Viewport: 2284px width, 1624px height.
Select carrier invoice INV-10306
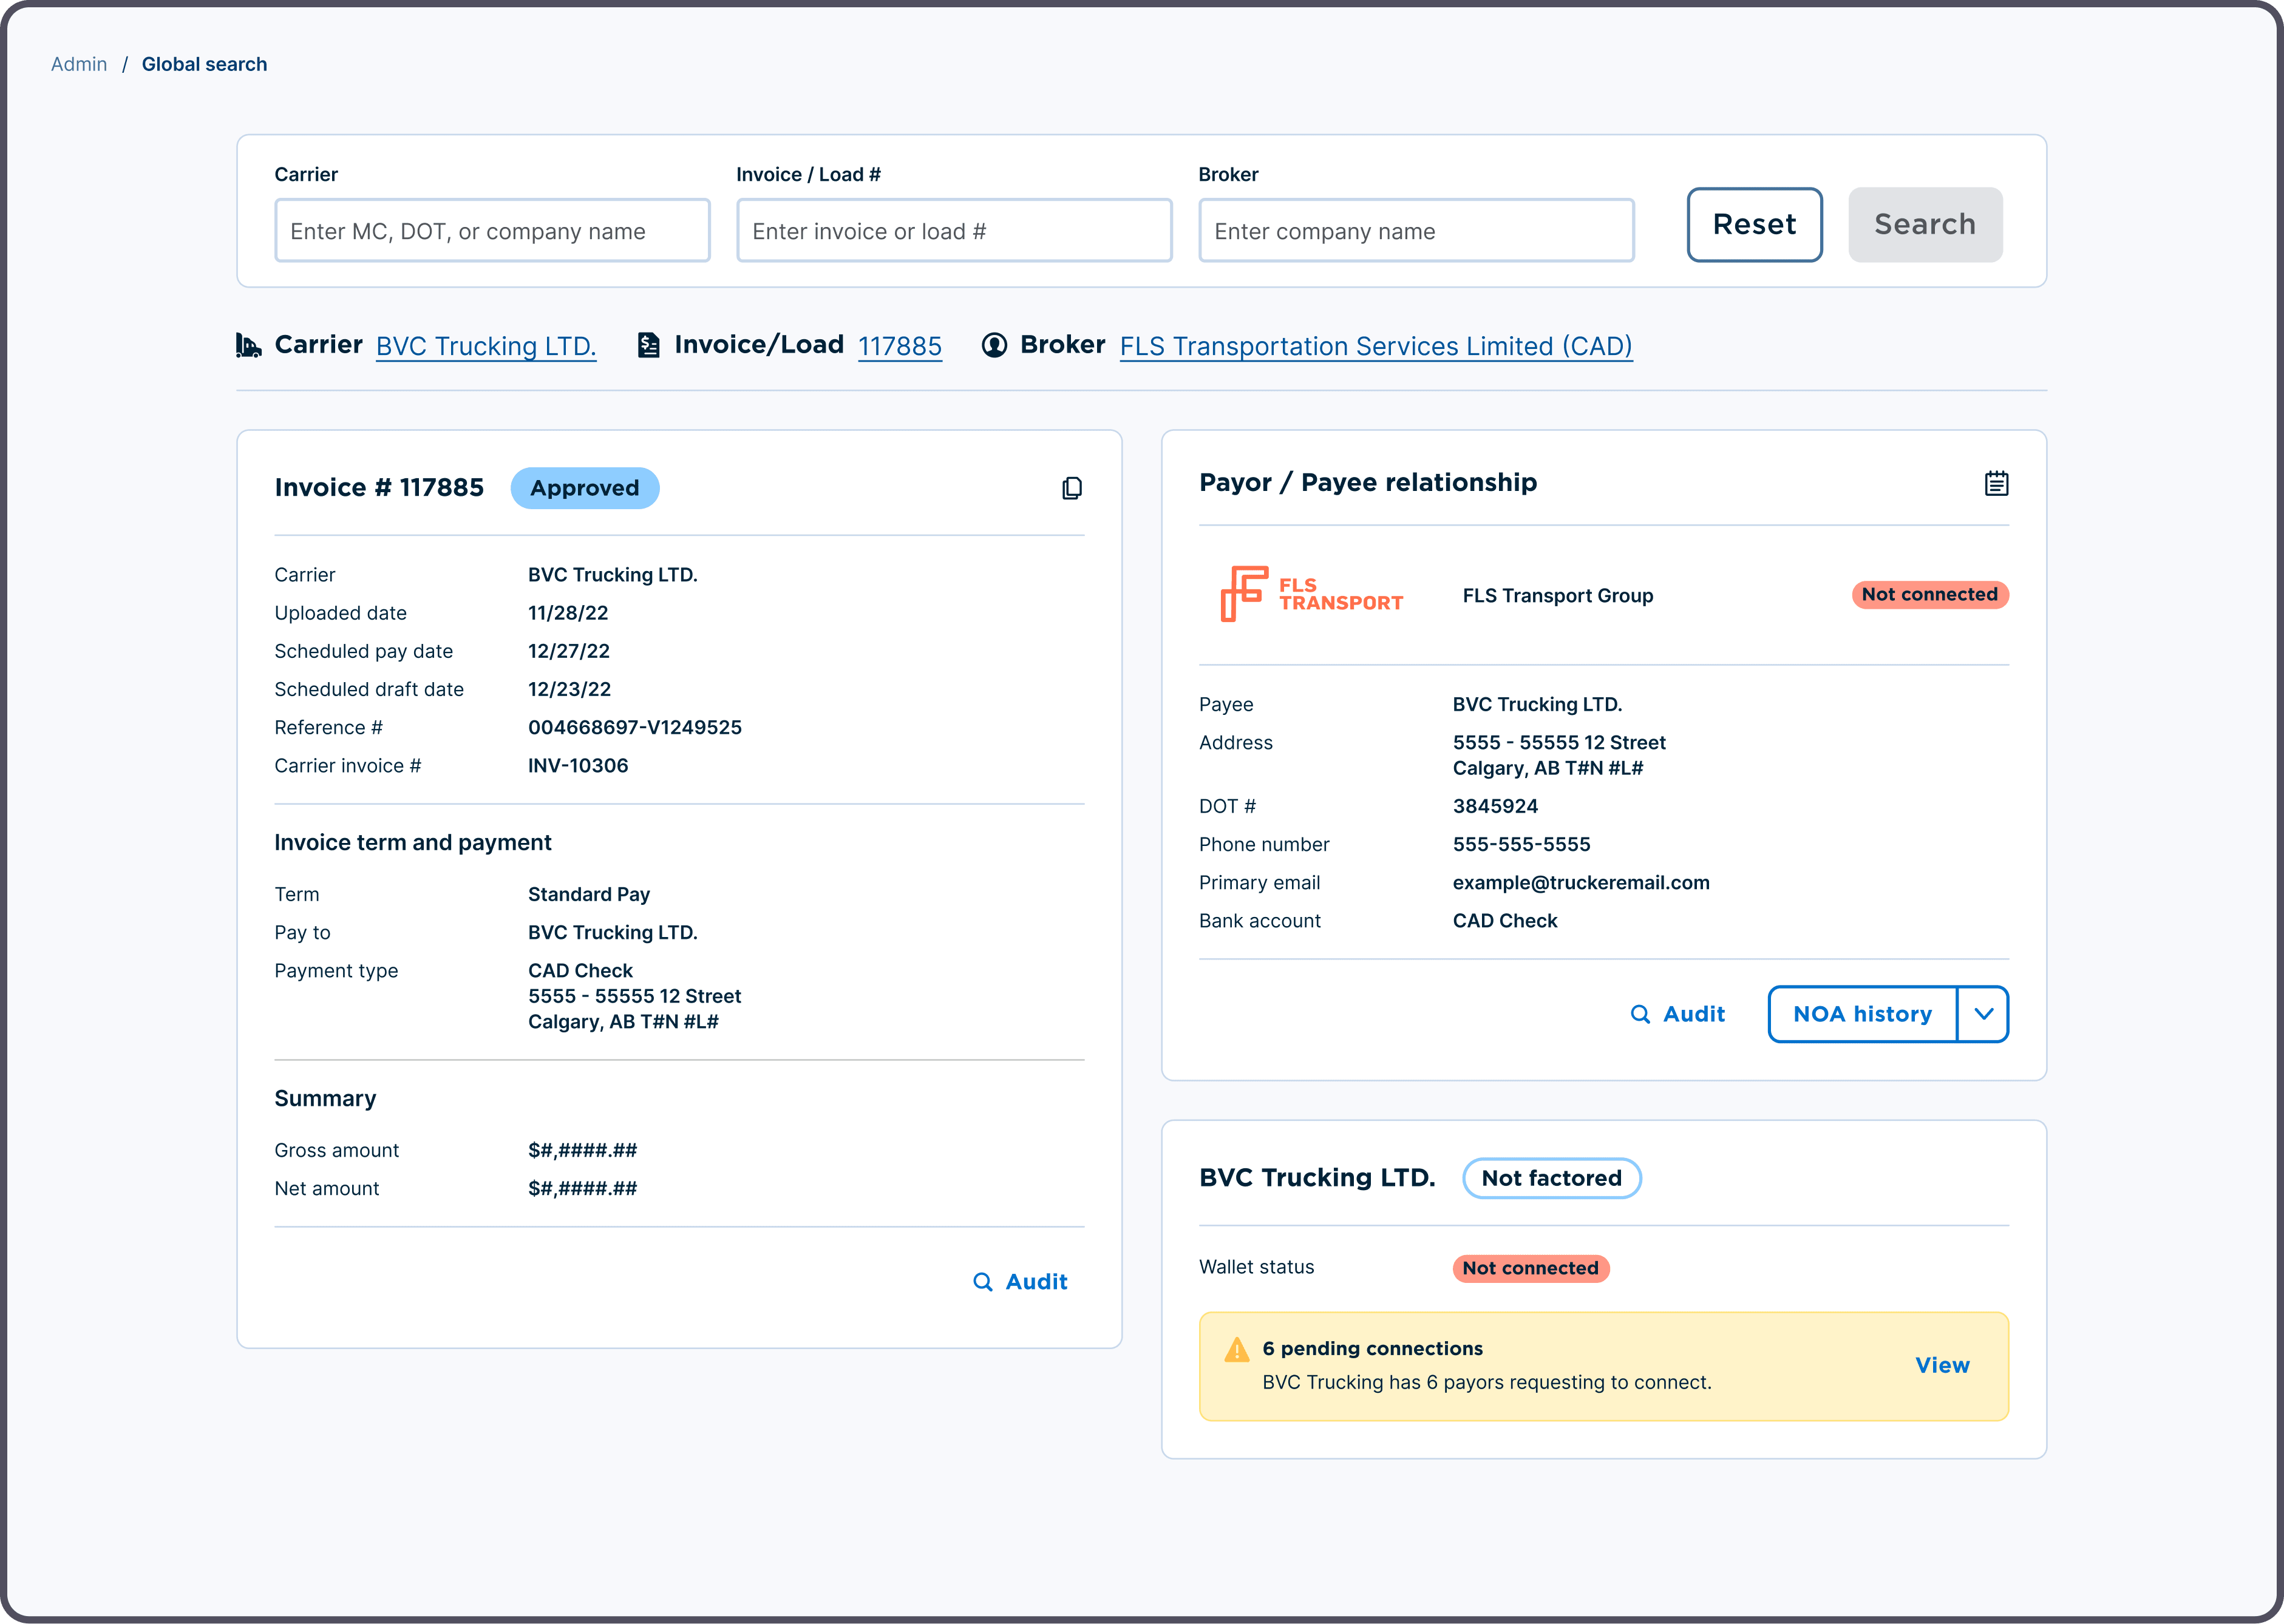[578, 766]
